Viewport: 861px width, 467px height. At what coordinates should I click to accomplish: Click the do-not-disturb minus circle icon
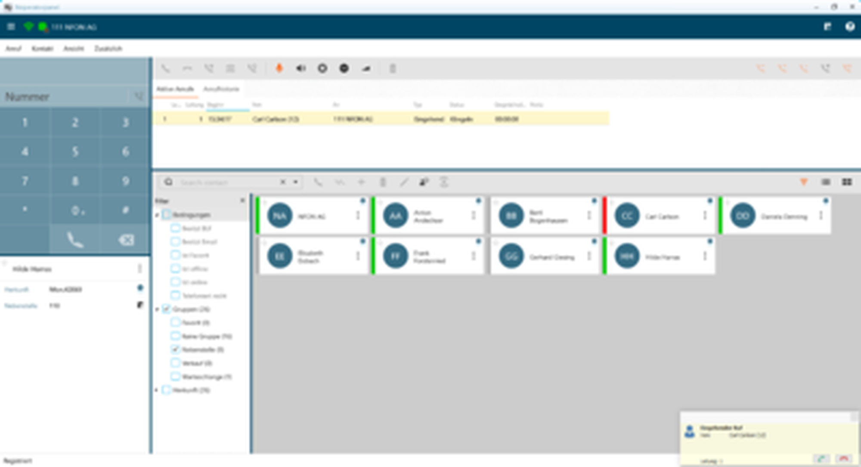(344, 68)
